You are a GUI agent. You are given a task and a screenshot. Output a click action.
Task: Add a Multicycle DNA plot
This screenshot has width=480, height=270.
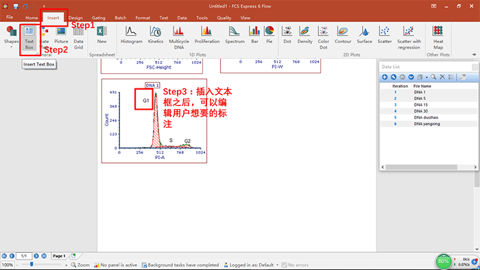pos(179,37)
